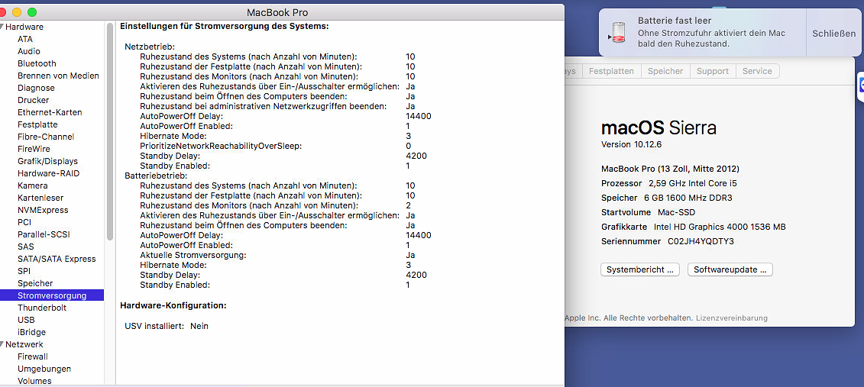The image size is (864, 387).
Task: Open Umgebungen under Netzwerk
Action: [44, 369]
